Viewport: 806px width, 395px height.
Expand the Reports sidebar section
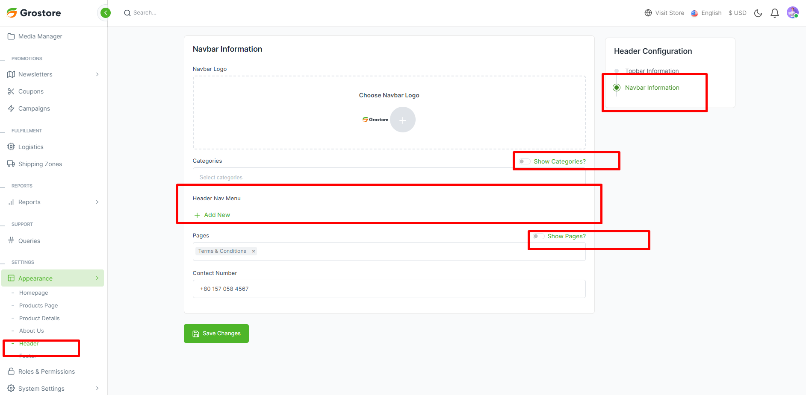97,202
